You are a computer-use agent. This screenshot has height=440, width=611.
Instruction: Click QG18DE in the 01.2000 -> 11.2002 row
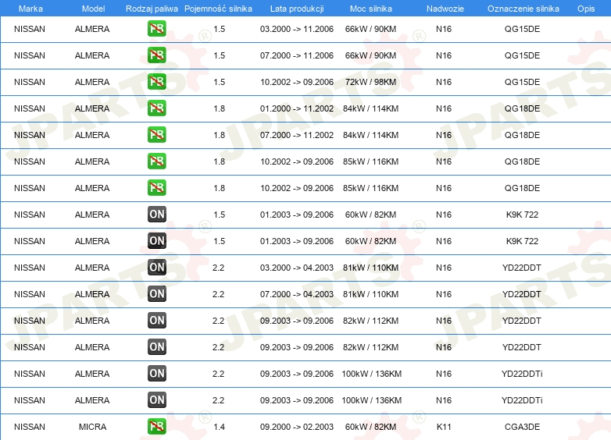pyautogui.click(x=522, y=108)
